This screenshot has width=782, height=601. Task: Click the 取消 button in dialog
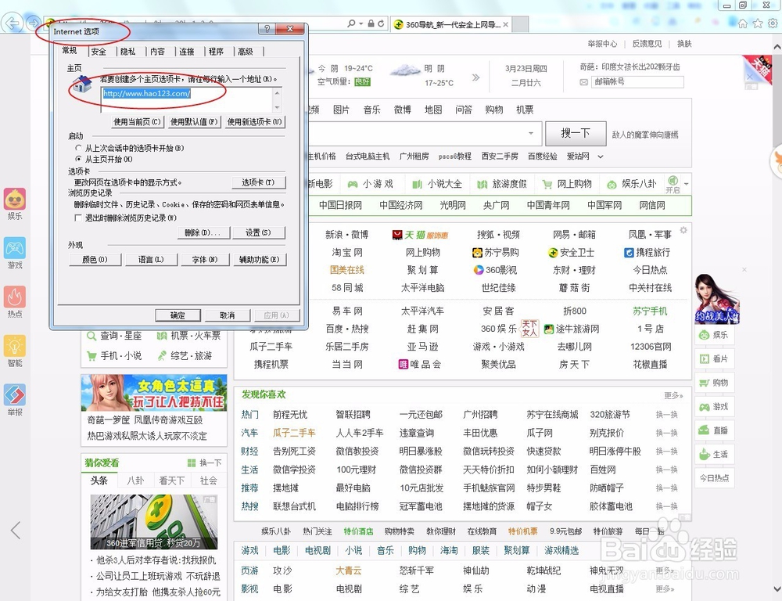(x=227, y=315)
